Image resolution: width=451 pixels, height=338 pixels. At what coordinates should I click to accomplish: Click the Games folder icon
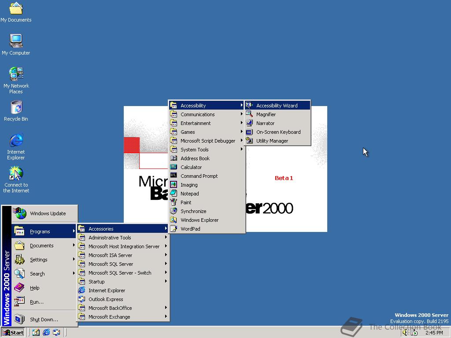pos(174,132)
